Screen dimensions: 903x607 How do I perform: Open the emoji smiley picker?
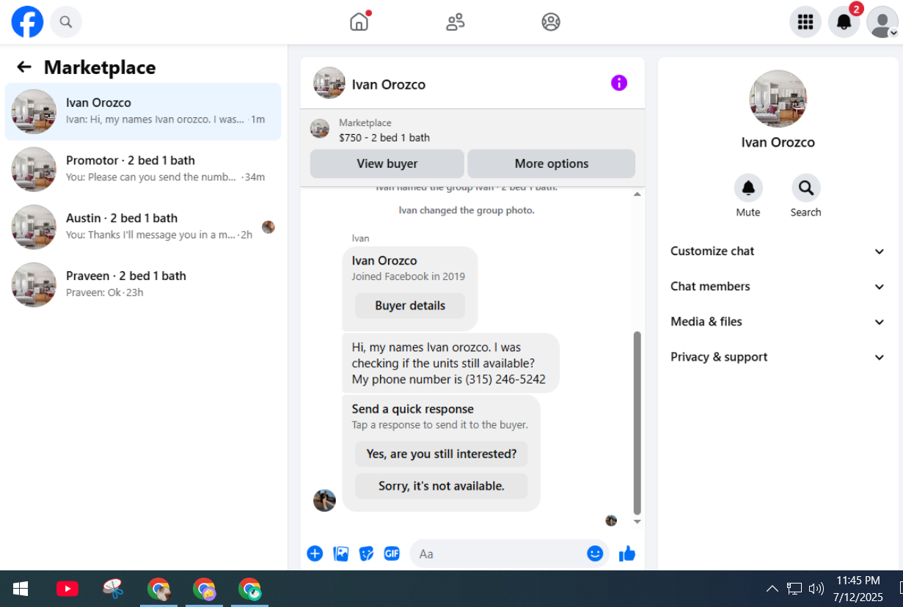pos(595,553)
